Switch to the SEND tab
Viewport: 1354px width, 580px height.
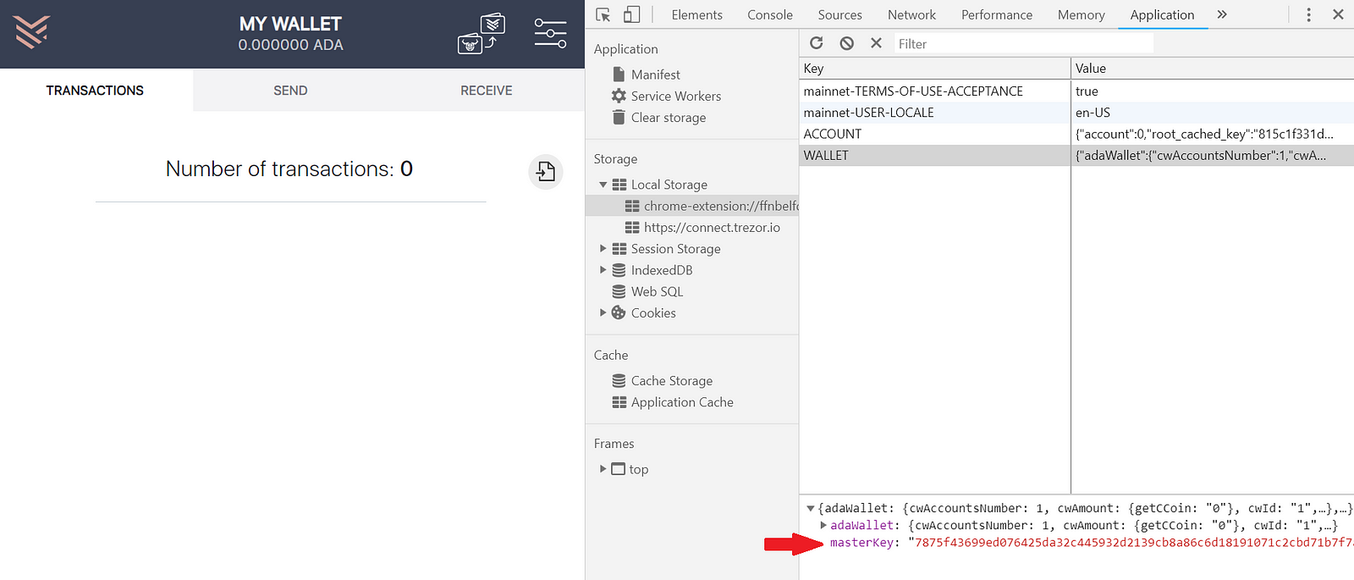290,91
